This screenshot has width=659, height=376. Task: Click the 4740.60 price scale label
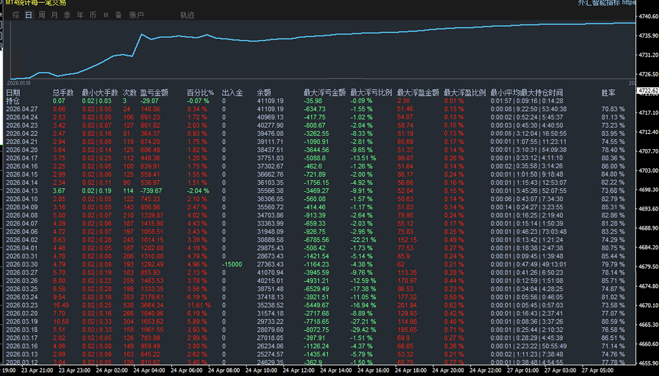point(649,16)
